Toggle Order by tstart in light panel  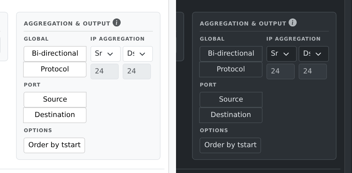coord(54,146)
